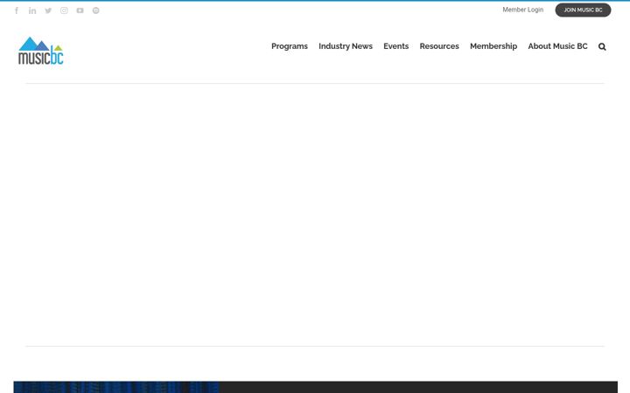
Task: Open the Instagram camera icon
Action: pos(64,10)
